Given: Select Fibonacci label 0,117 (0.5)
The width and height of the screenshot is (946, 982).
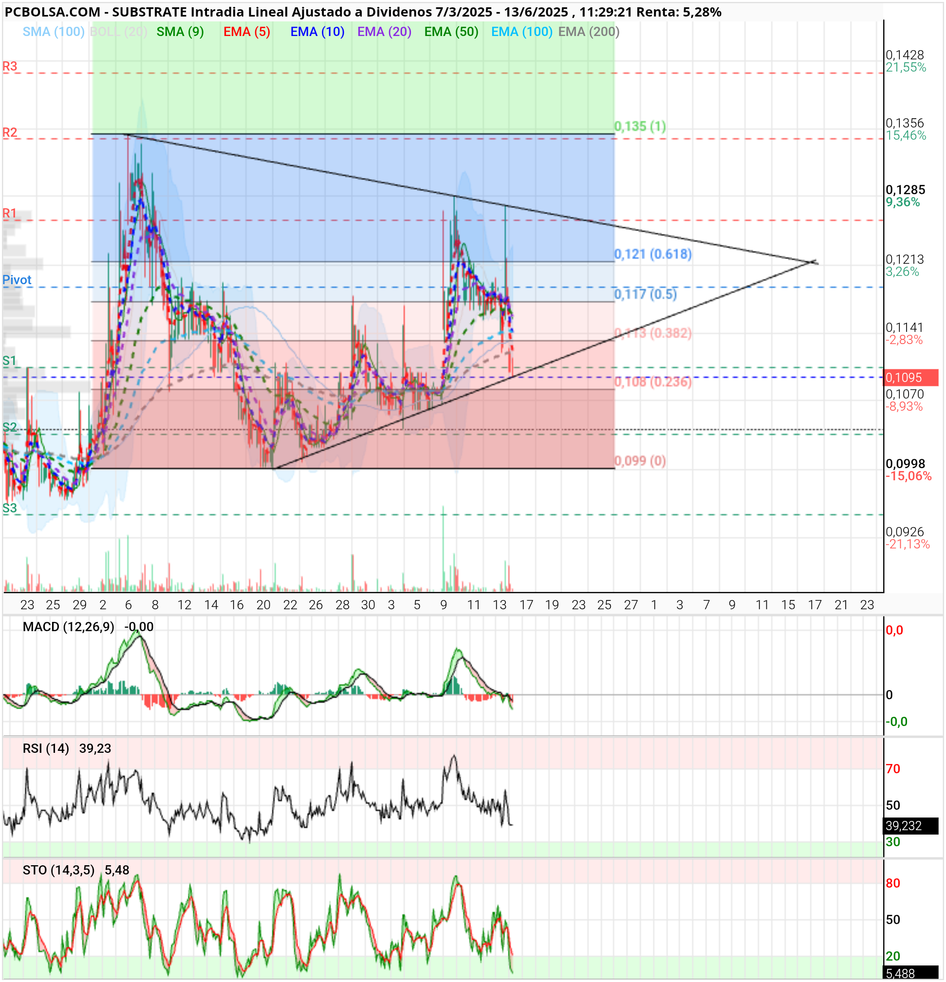Looking at the screenshot, I should (645, 294).
